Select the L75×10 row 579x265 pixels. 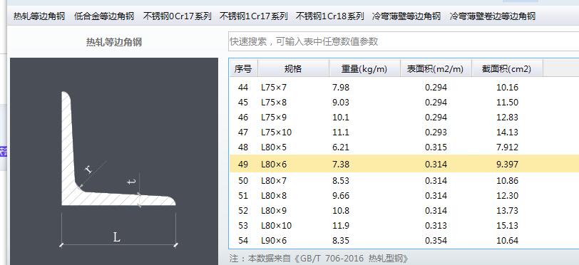click(404, 132)
